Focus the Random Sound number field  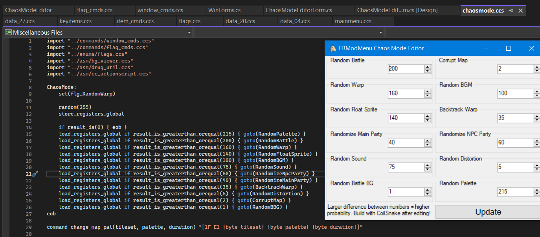[406, 167]
